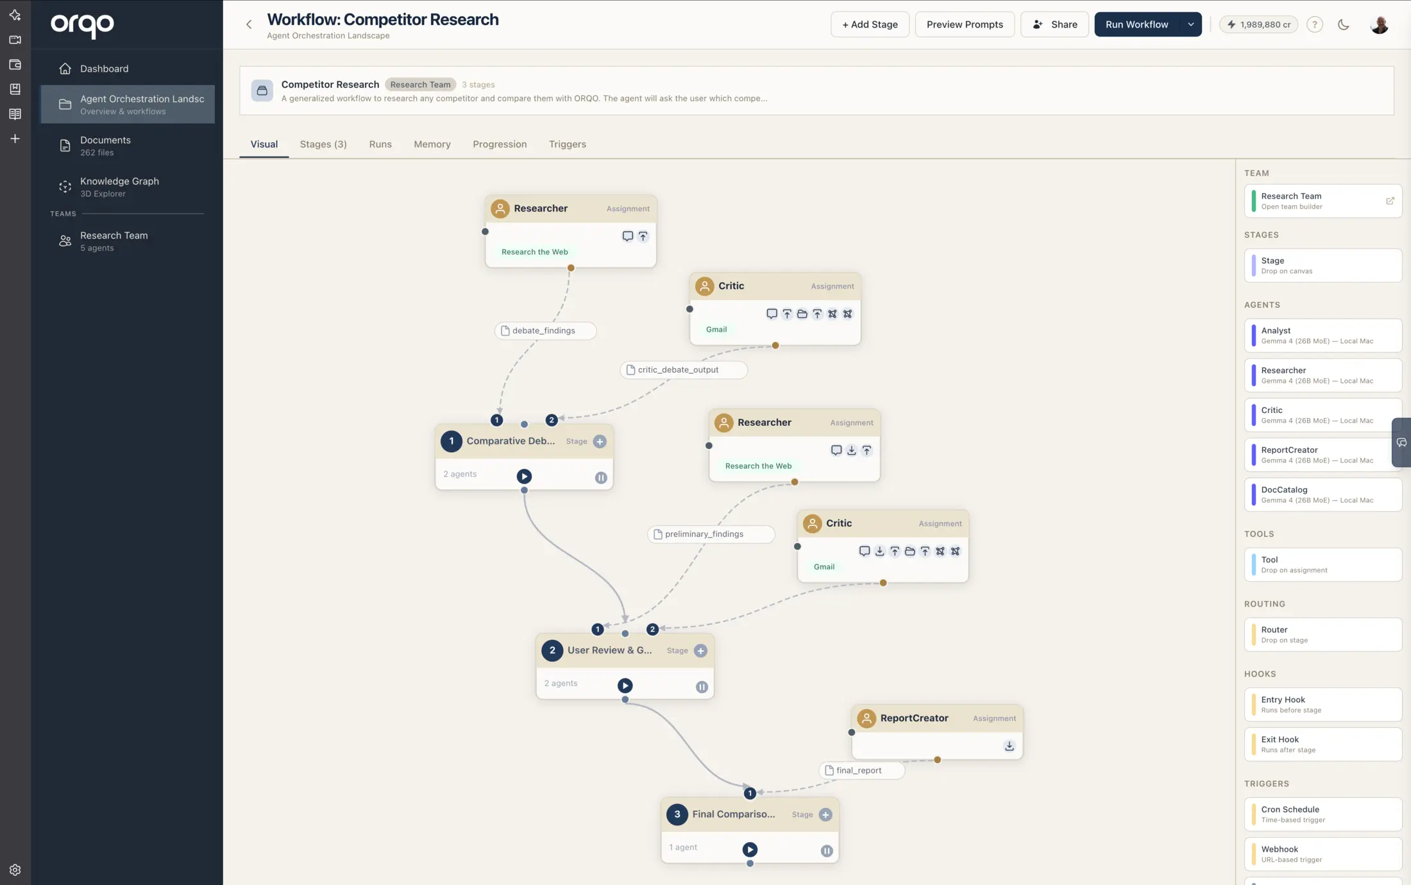Switch to the Visual tab
1411x885 pixels.
click(x=264, y=144)
